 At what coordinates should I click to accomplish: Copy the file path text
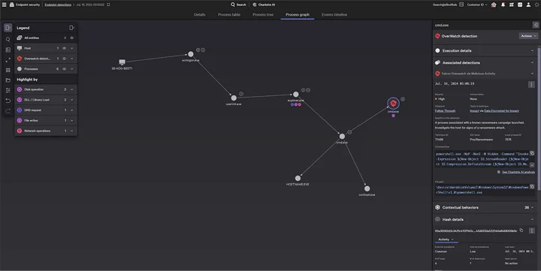point(532,186)
